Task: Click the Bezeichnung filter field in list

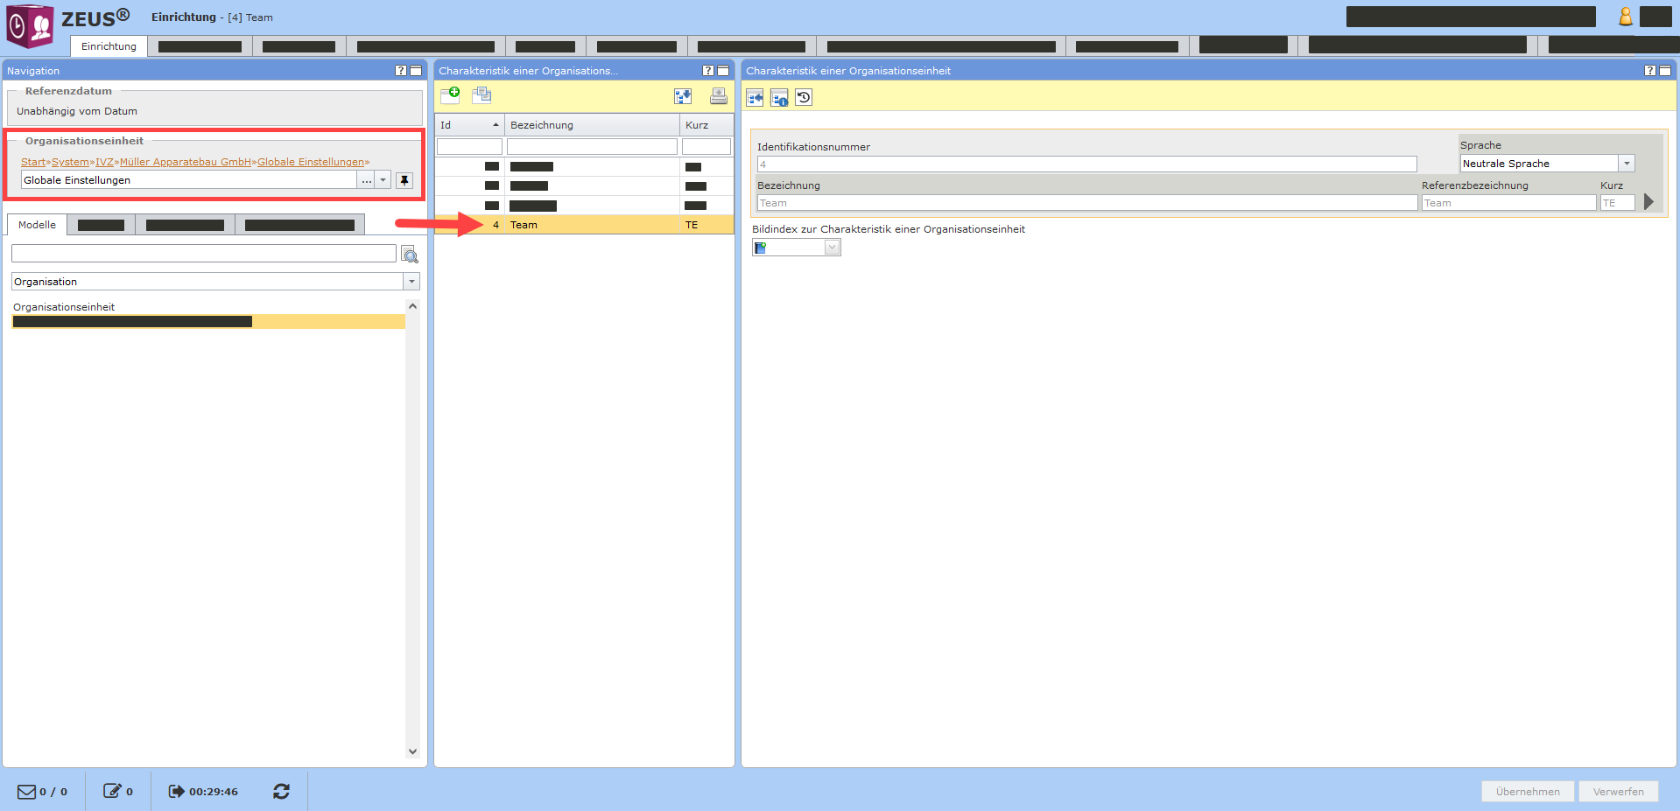Action: [x=592, y=146]
